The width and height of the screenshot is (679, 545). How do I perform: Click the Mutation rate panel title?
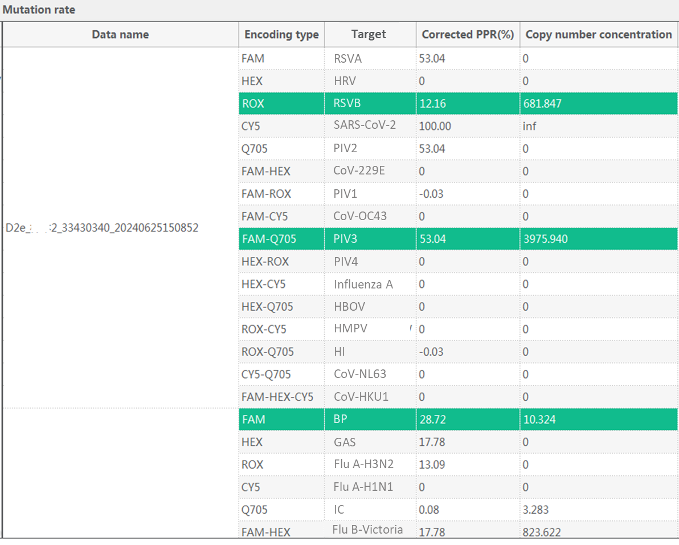(39, 10)
